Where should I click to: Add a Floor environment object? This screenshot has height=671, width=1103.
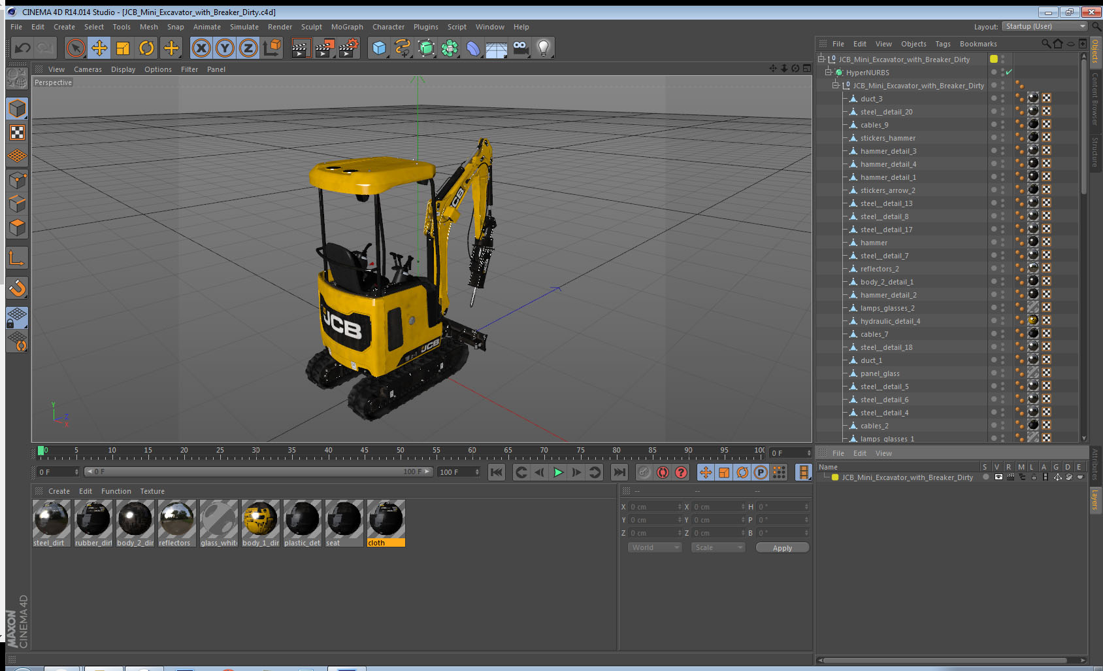[x=497, y=48]
